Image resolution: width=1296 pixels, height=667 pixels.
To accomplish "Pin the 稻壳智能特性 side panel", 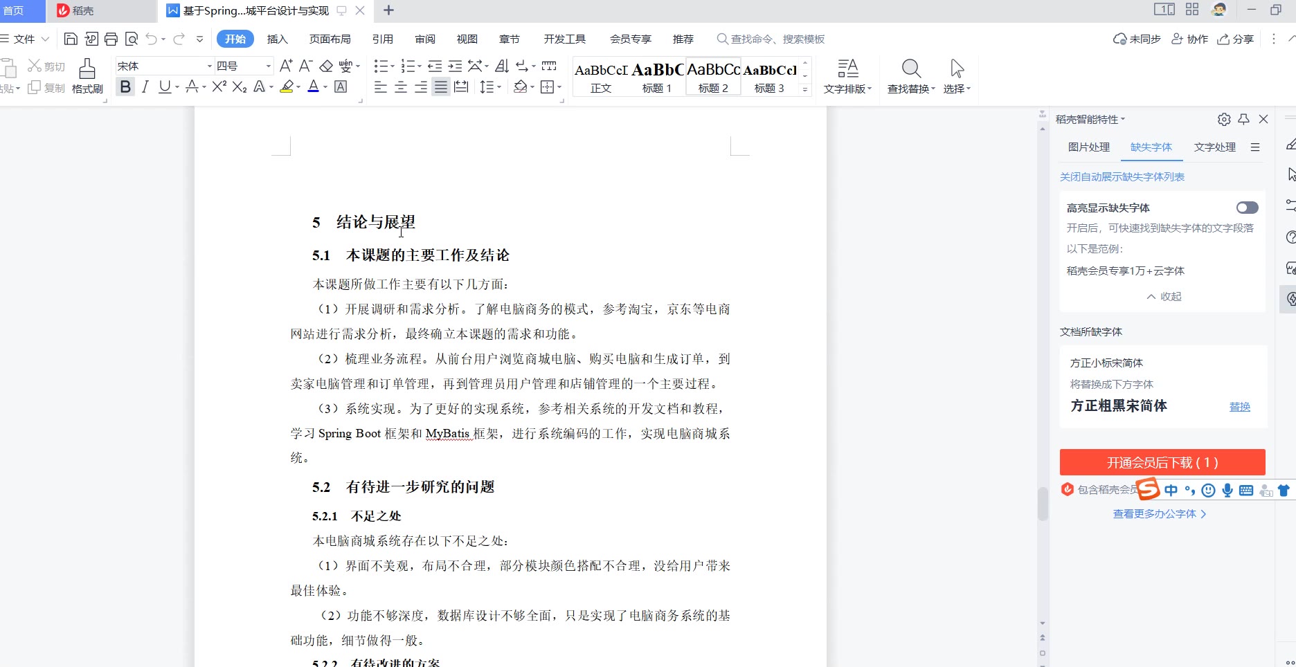I will (1243, 119).
